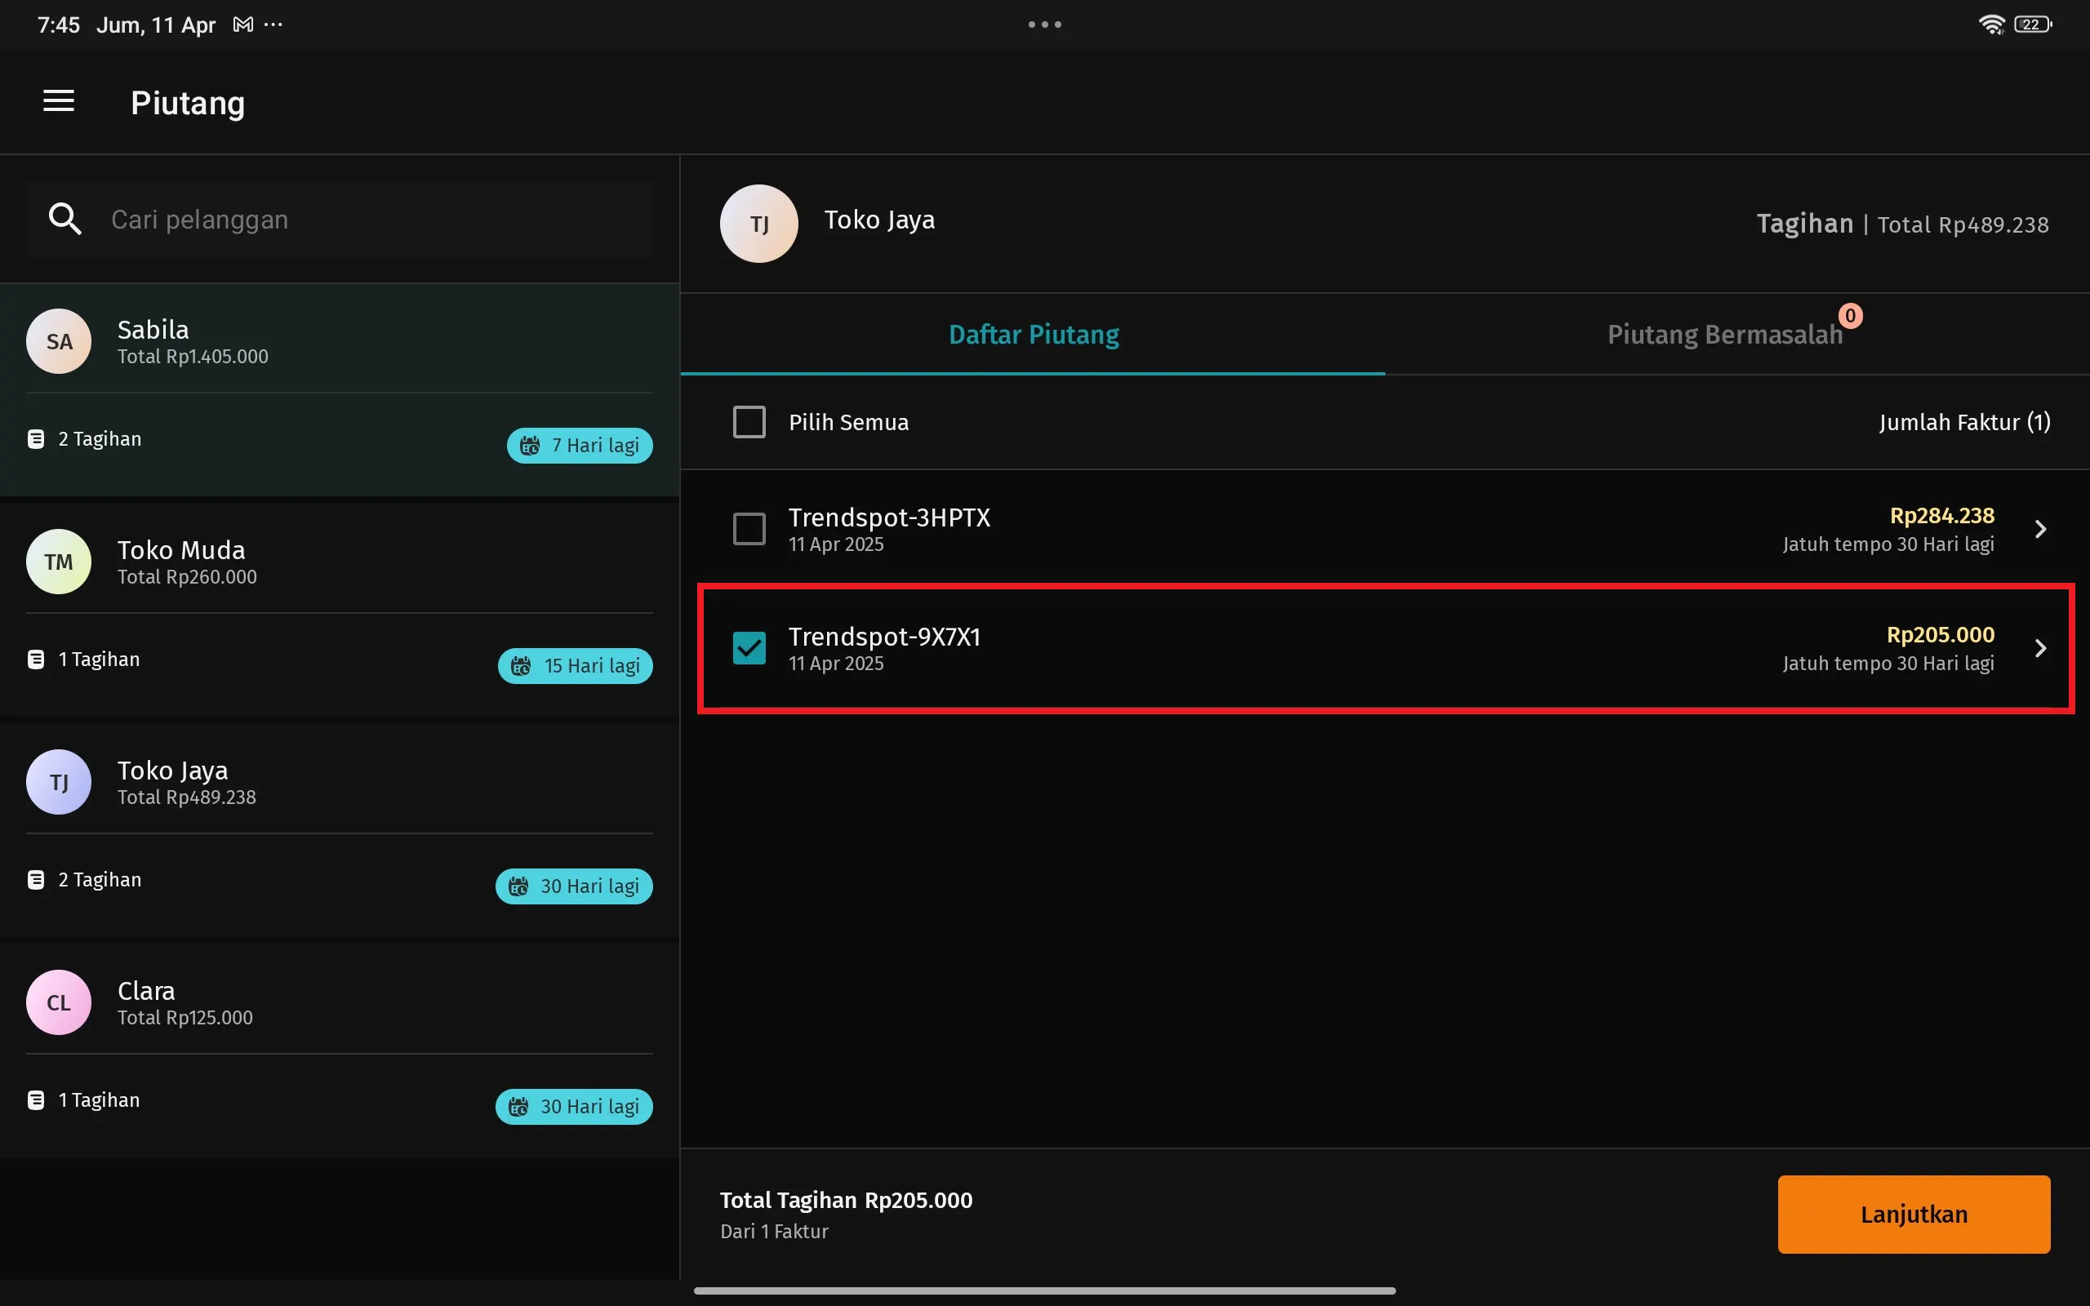Tap the 15 Hari lagi due badge
Screen dimensions: 2090x1306
point(576,666)
